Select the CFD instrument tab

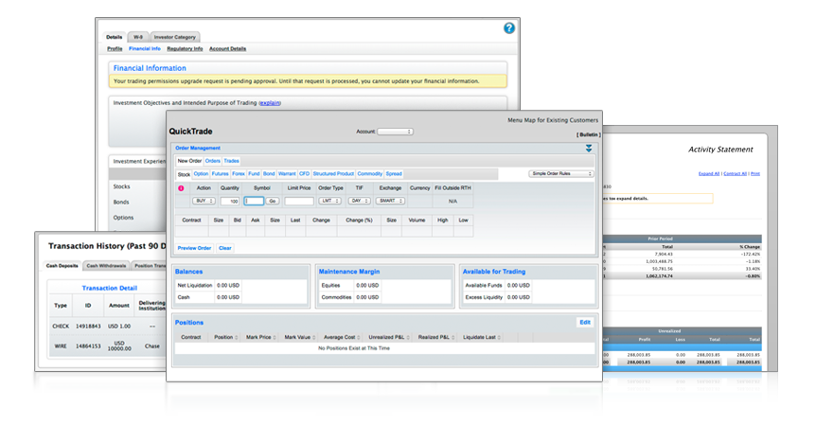pyautogui.click(x=305, y=174)
